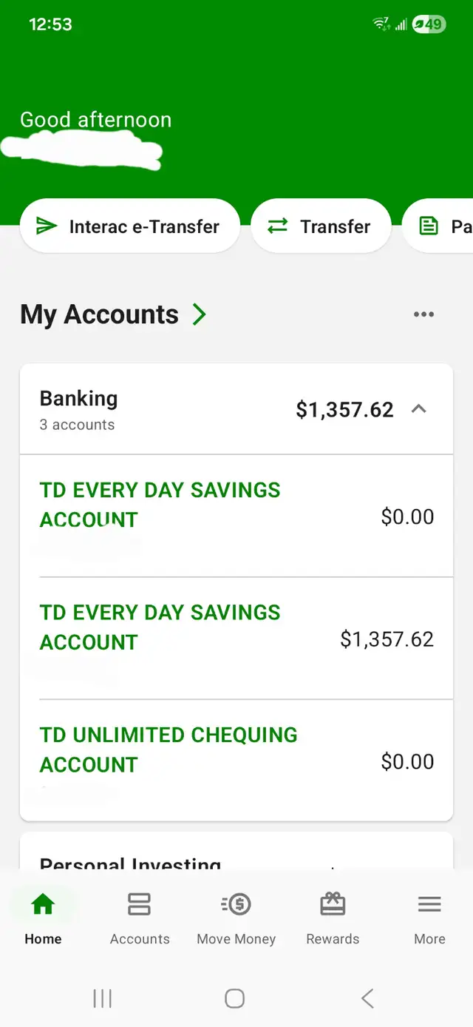Image resolution: width=473 pixels, height=1027 pixels.
Task: Open the TD UNLIMITED CHEQUING ACCOUNT
Action: (x=236, y=750)
